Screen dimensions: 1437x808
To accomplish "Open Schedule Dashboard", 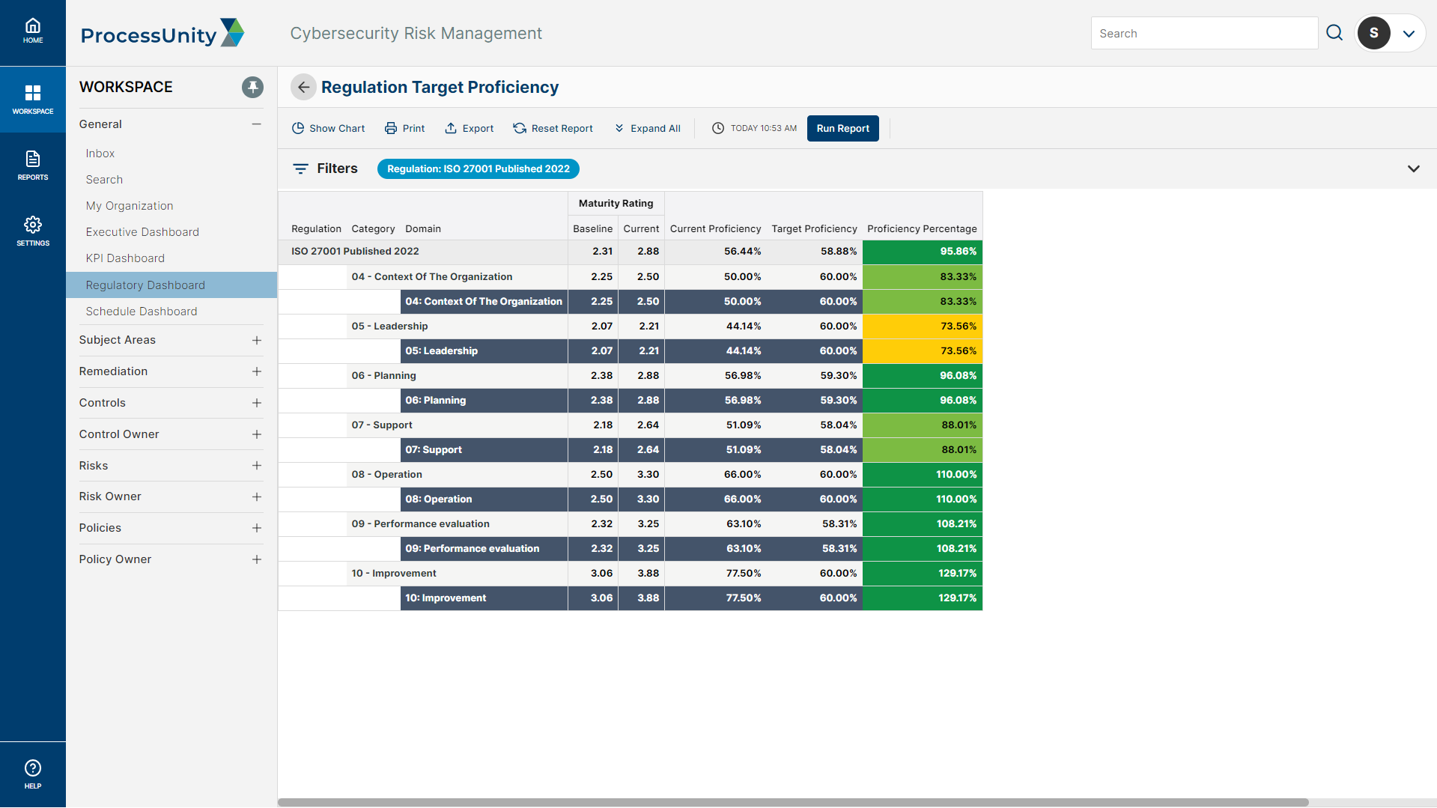I will click(x=142, y=311).
